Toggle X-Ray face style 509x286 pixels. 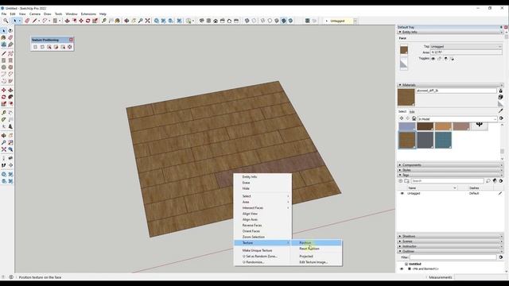pyautogui.click(x=247, y=21)
